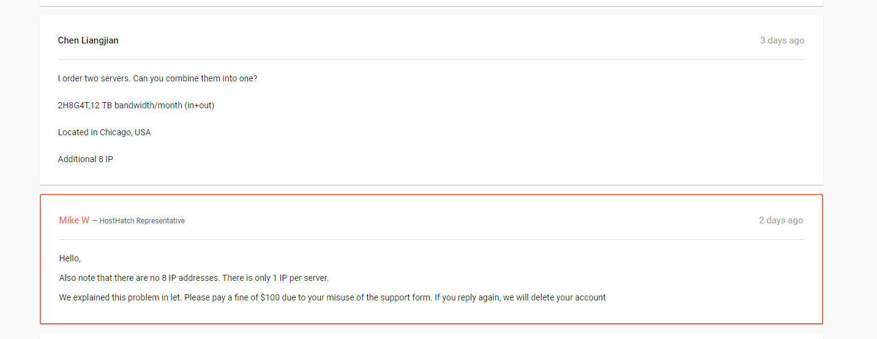Click the "Located in Chicago, USA" line
This screenshot has width=877, height=339.
104,132
